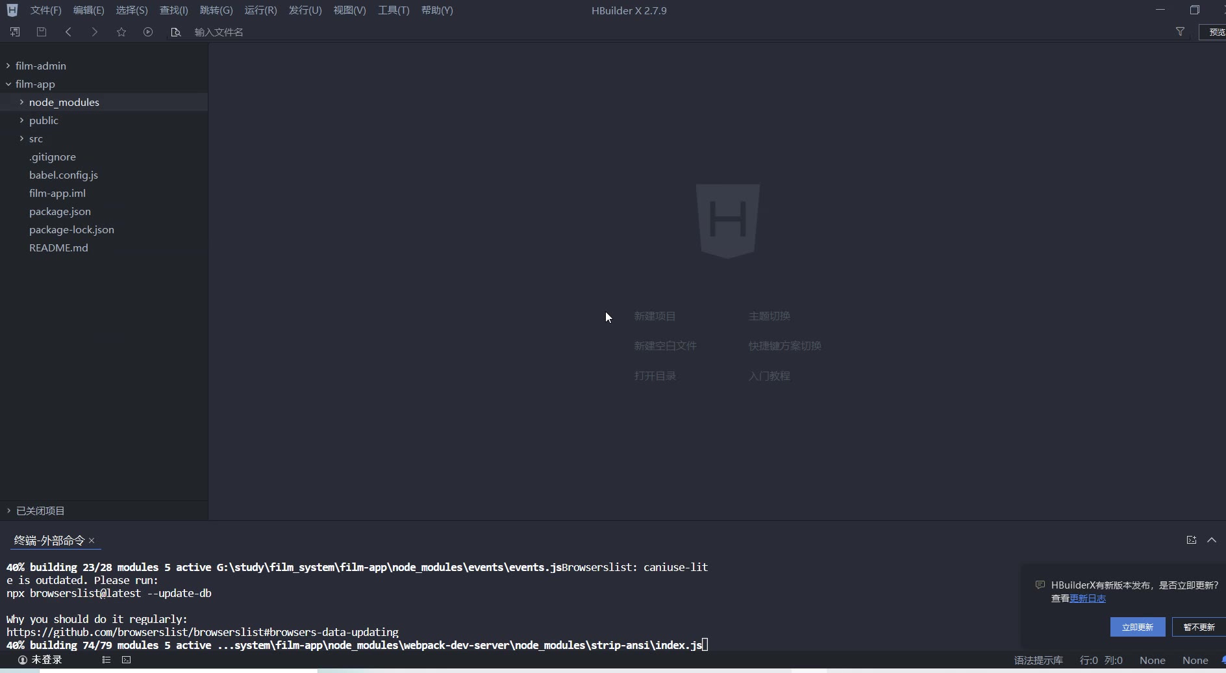Screen dimensions: 1226x673
Task: Click 语法提示库 in status bar
Action: (1038, 660)
